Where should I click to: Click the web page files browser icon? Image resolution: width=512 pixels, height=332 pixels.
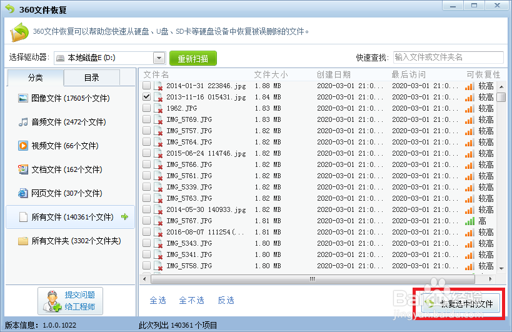coord(23,193)
